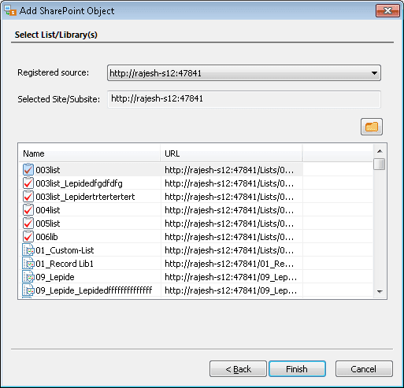Click the folder browse icon button
Image resolution: width=404 pixels, height=388 pixels.
pyautogui.click(x=371, y=127)
